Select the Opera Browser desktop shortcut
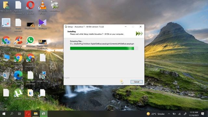 [30, 7]
